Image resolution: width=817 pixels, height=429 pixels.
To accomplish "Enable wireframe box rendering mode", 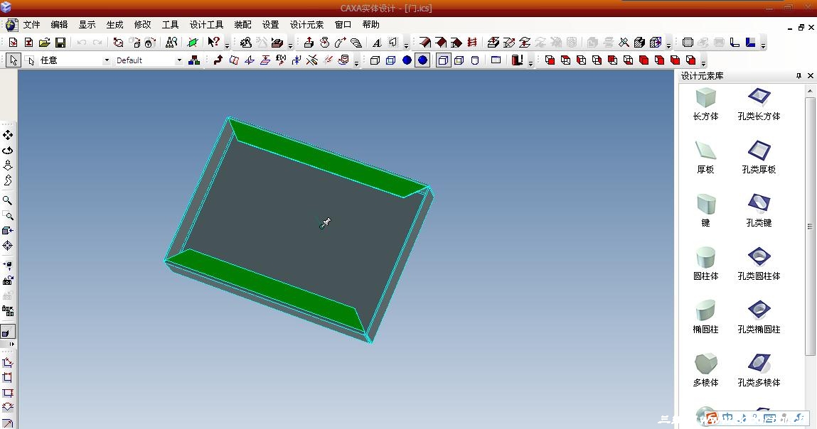I will (x=375, y=60).
